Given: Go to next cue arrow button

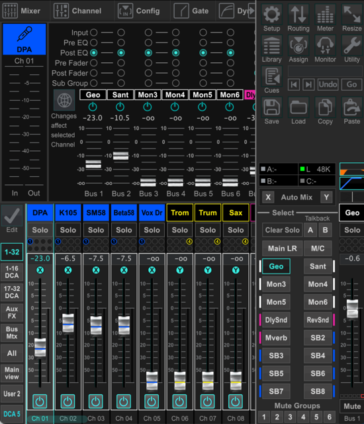Looking at the screenshot, I should (308, 85).
